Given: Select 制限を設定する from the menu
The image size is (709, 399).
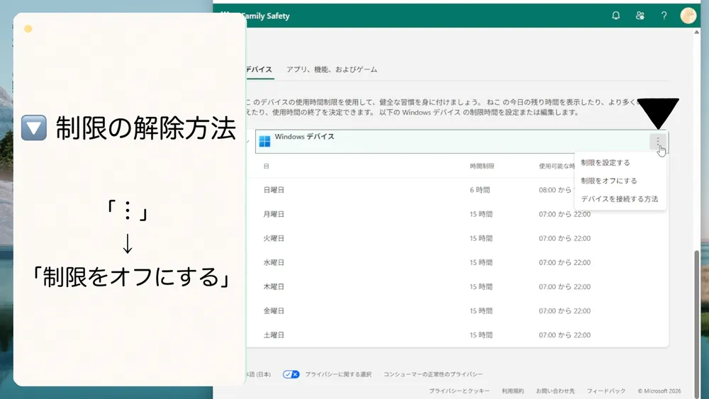Looking at the screenshot, I should pyautogui.click(x=605, y=163).
